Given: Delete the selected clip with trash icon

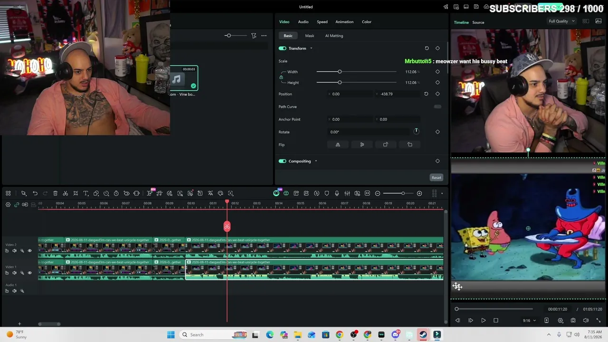Looking at the screenshot, I should (55, 193).
